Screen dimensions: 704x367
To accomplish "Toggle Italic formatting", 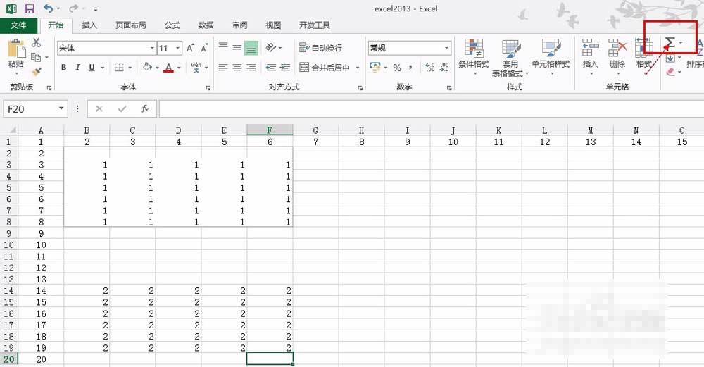I will coord(77,68).
